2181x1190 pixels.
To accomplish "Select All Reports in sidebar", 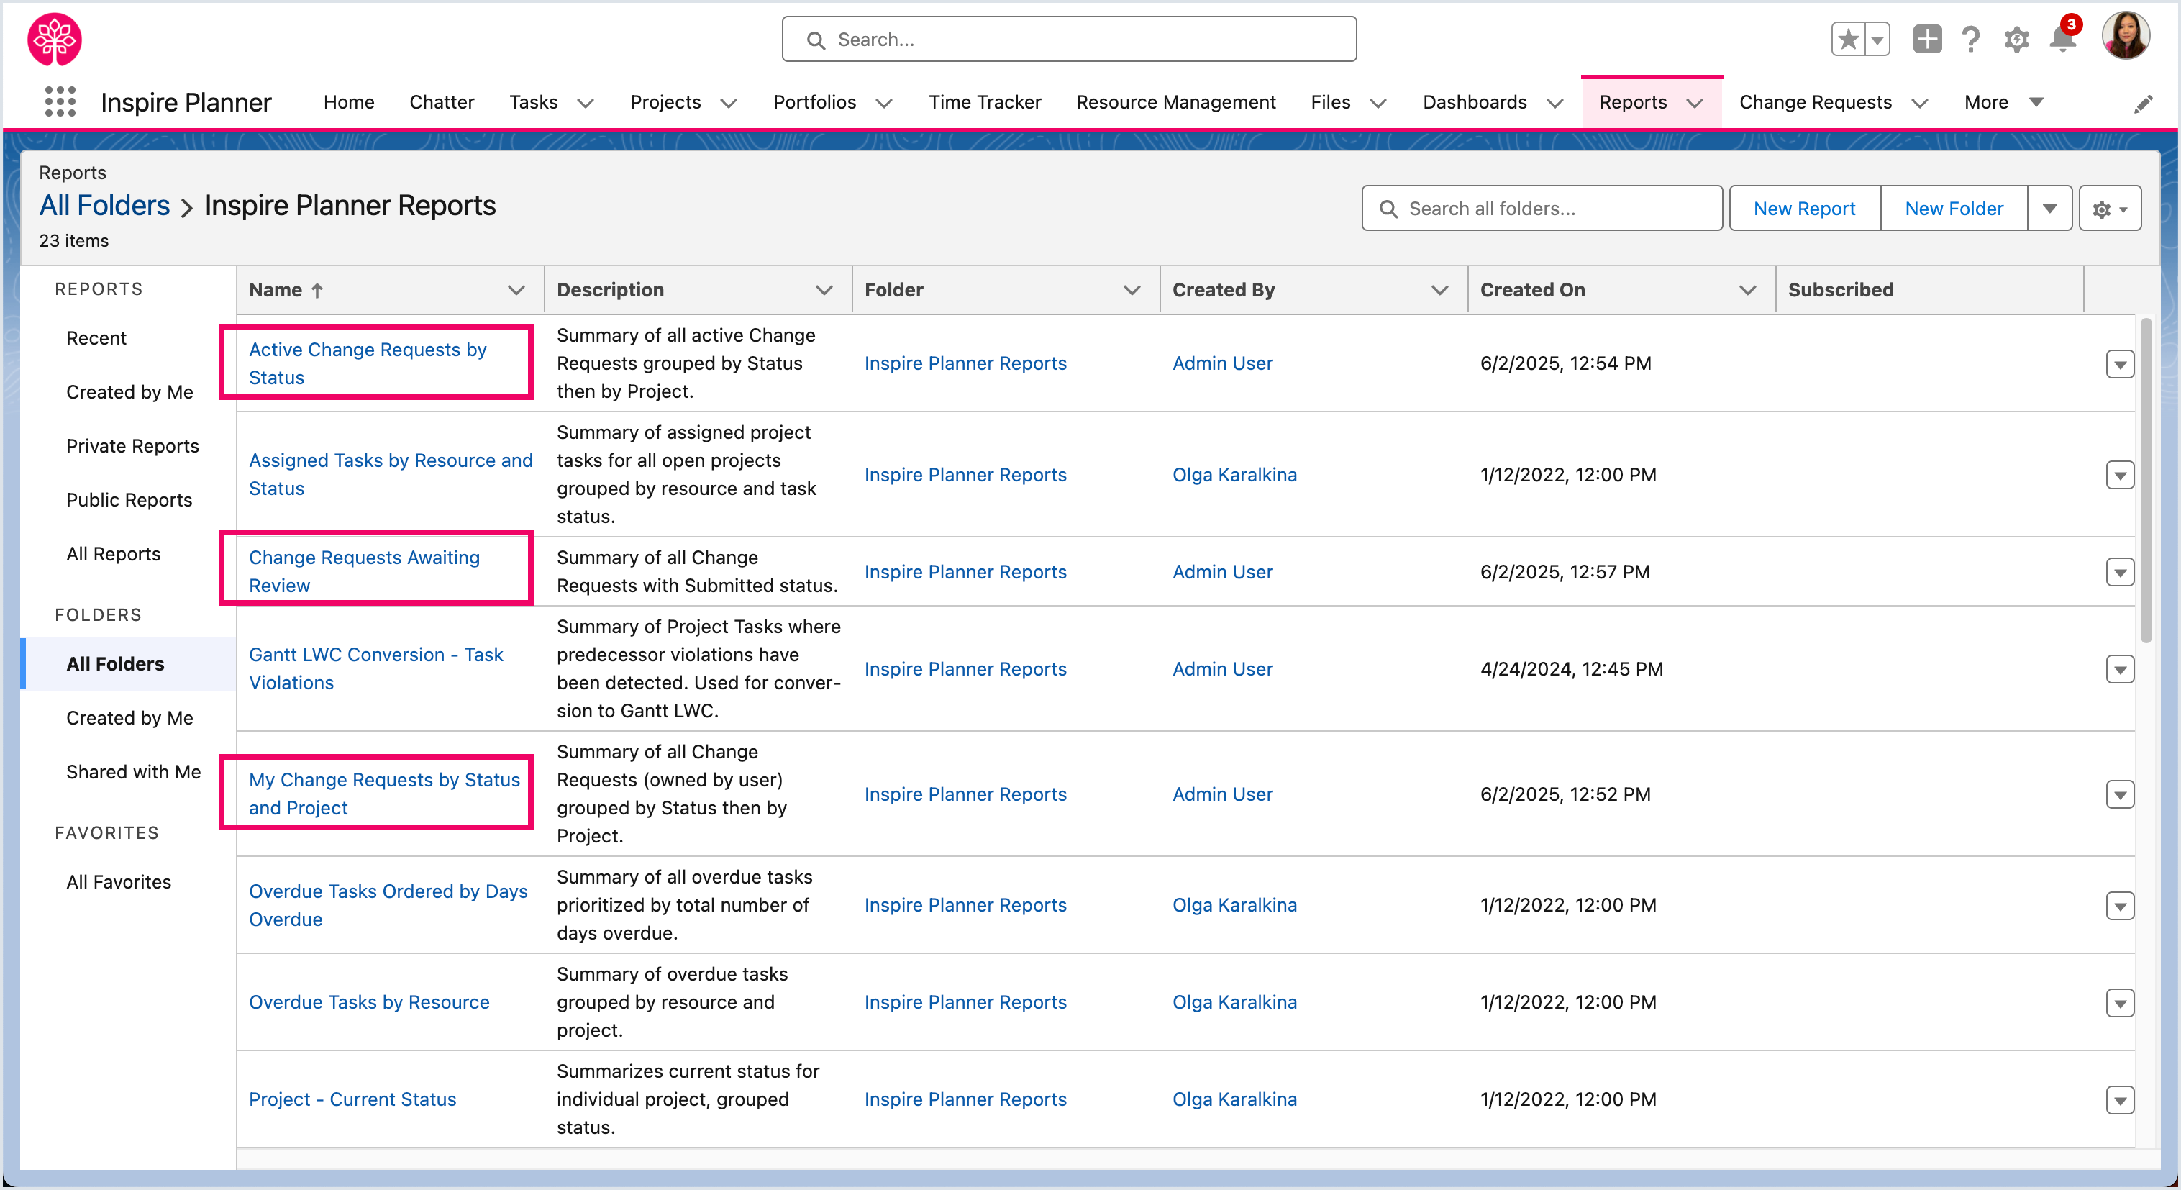I will click(x=114, y=554).
